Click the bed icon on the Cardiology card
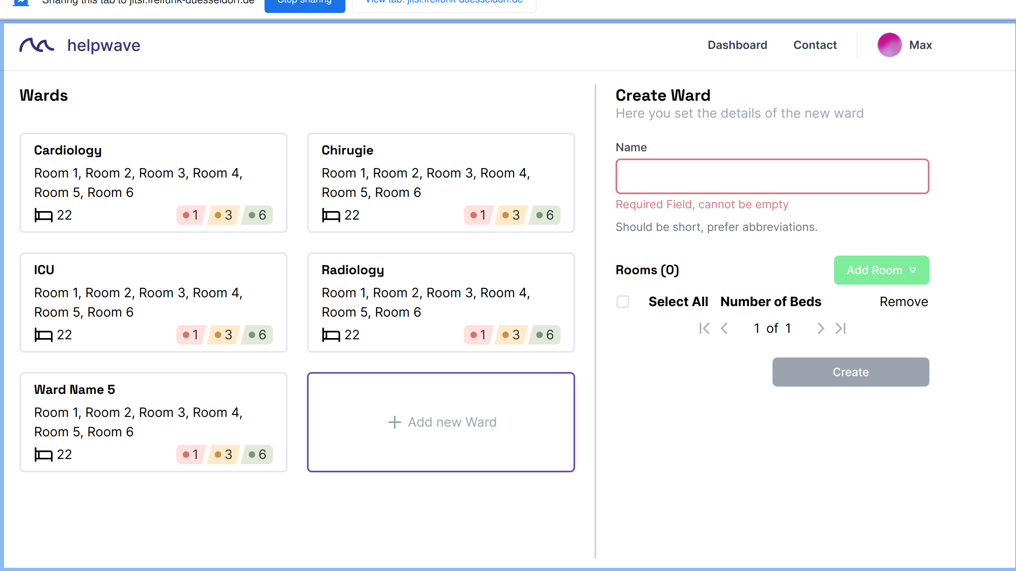 (x=43, y=215)
